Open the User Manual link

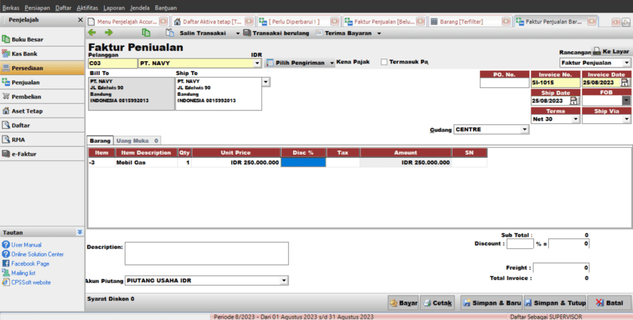(26, 245)
